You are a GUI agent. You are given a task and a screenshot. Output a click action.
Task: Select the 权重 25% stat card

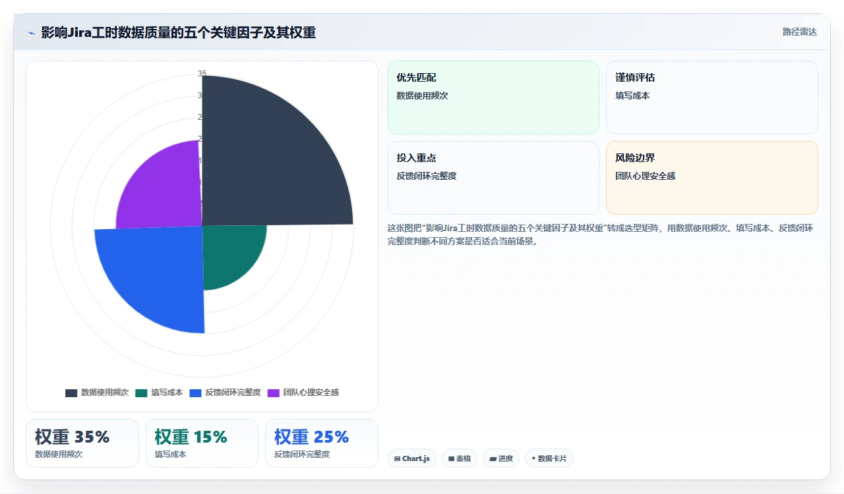pyautogui.click(x=322, y=443)
